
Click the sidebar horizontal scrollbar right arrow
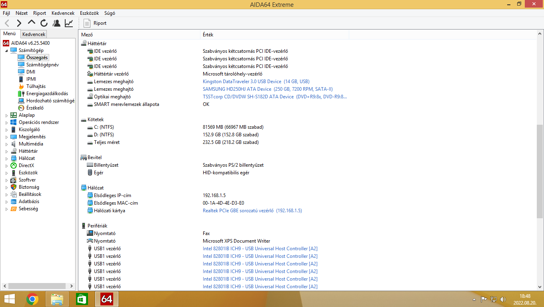tap(72, 286)
